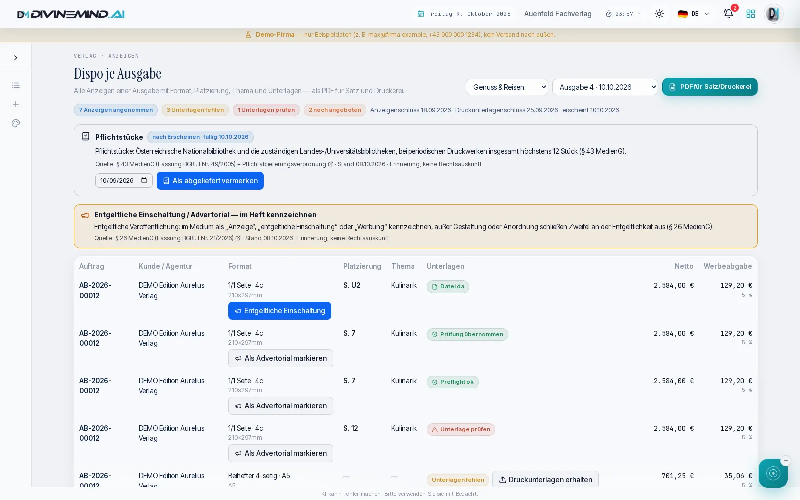The image size is (800, 500).
Task: Click the 23:57 h timer
Action: pyautogui.click(x=623, y=14)
